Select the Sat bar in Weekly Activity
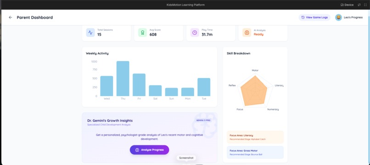 point(155,91)
